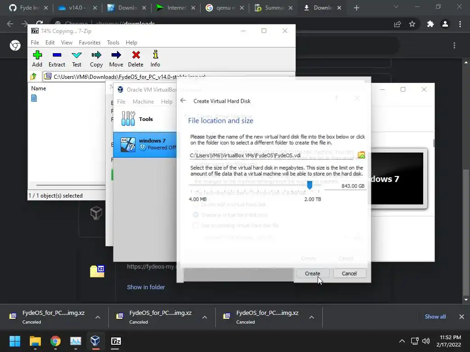Switch to 7-Zip in the taskbar
The width and height of the screenshot is (470, 352).
[x=116, y=341]
